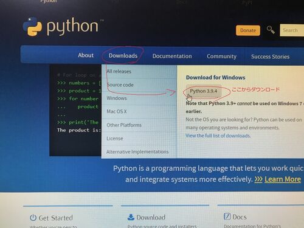
Task: Click the '>>> product = 1' code line
Action: pyautogui.click(x=79, y=91)
